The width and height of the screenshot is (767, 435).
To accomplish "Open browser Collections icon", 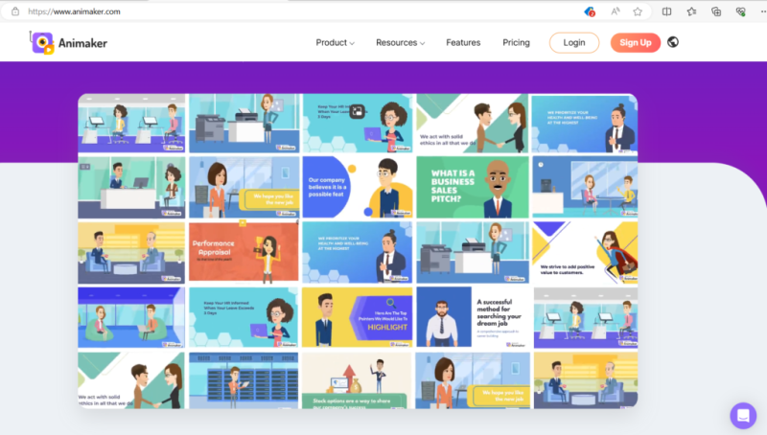I will (x=716, y=11).
